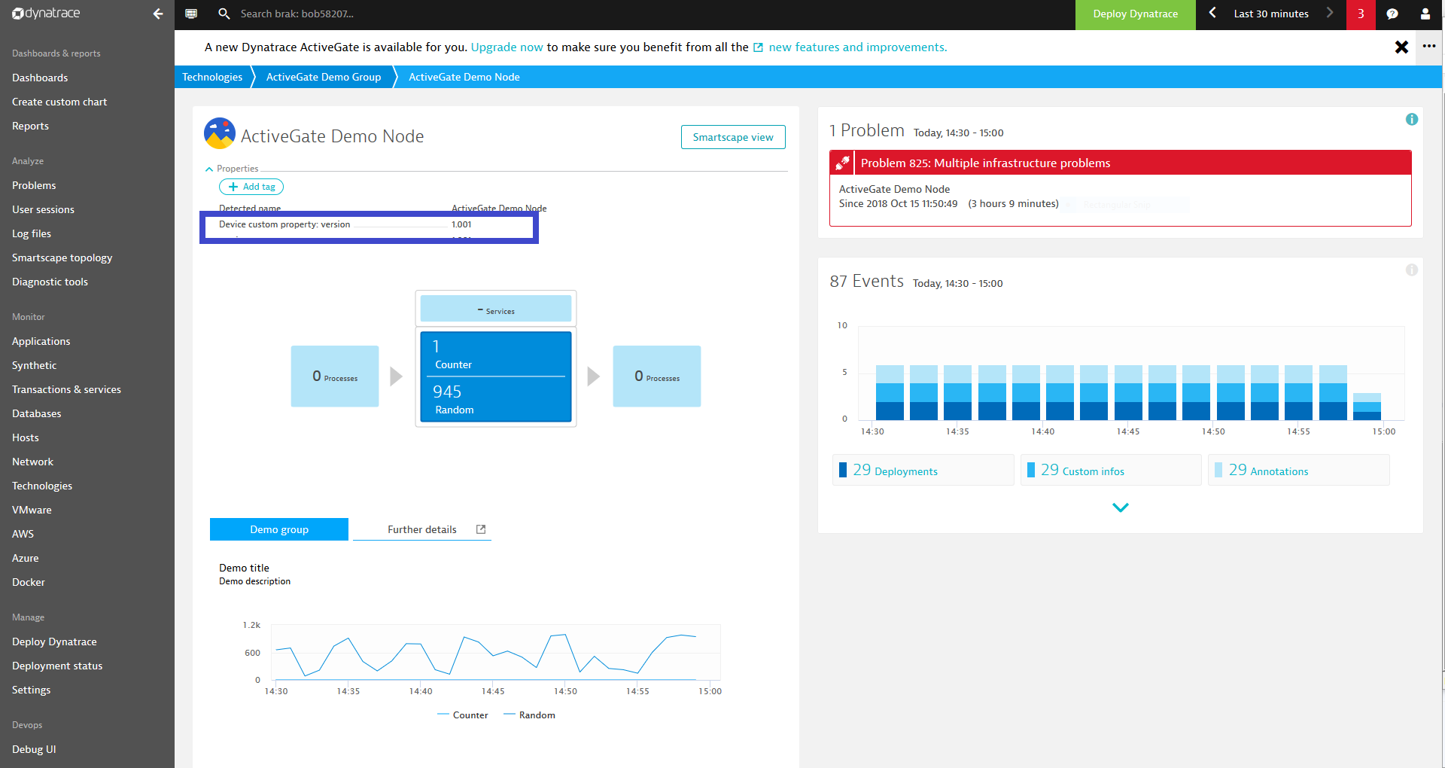Click the Deploy Dynatrace green button
Viewport: 1445px width, 768px height.
pyautogui.click(x=1135, y=14)
